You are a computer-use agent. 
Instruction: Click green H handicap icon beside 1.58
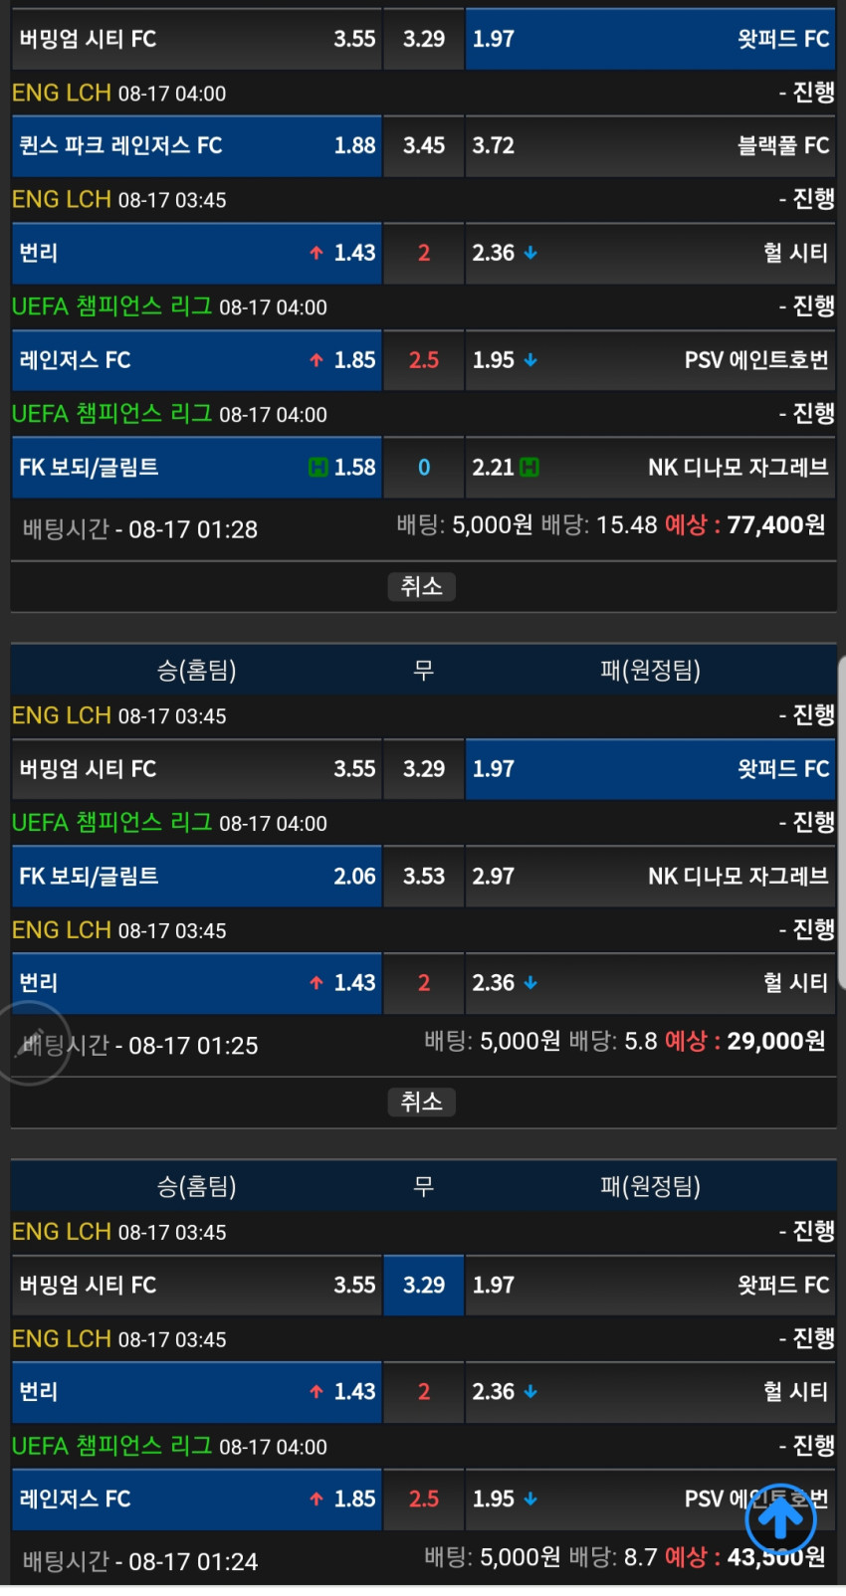318,467
